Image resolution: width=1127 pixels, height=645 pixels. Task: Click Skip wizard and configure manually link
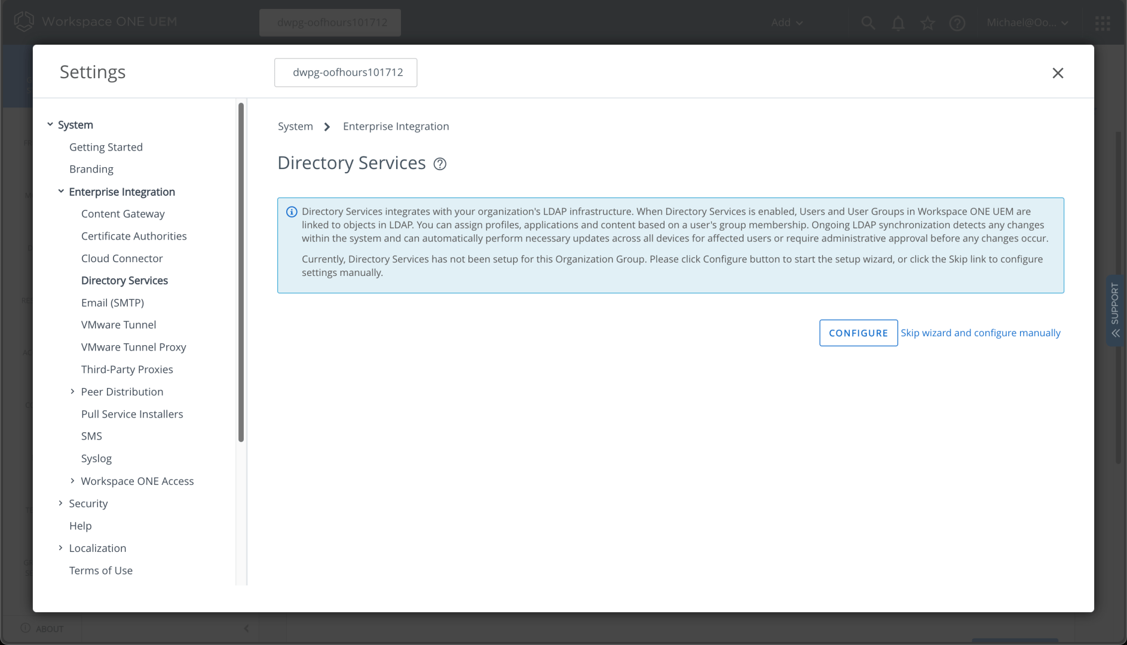point(981,333)
